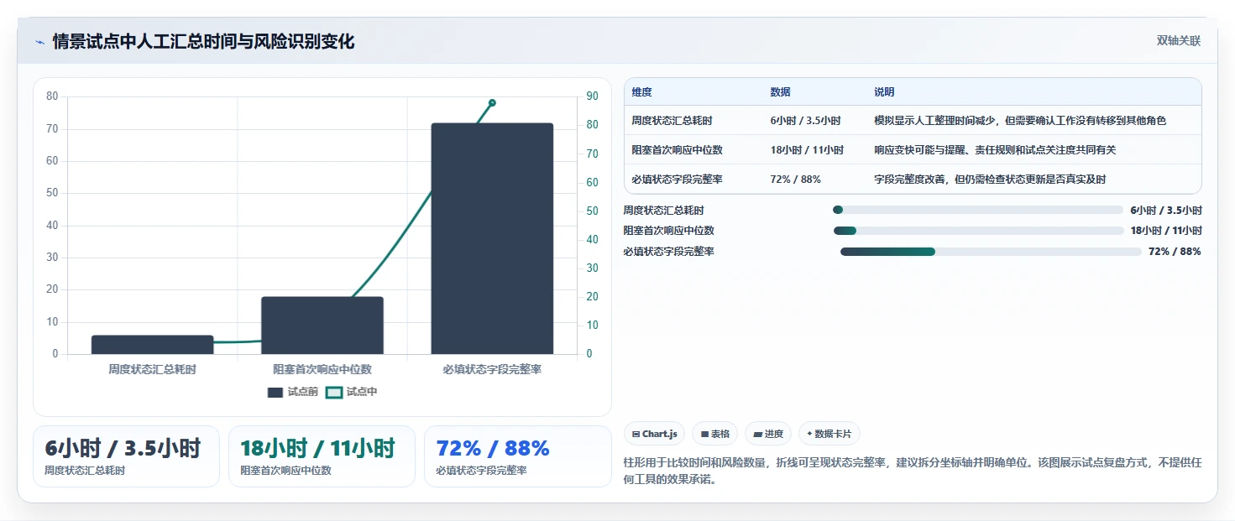Select the 6小时 / 3.5小时 data card
Screen dimensions: 1235x521
[x=126, y=456]
